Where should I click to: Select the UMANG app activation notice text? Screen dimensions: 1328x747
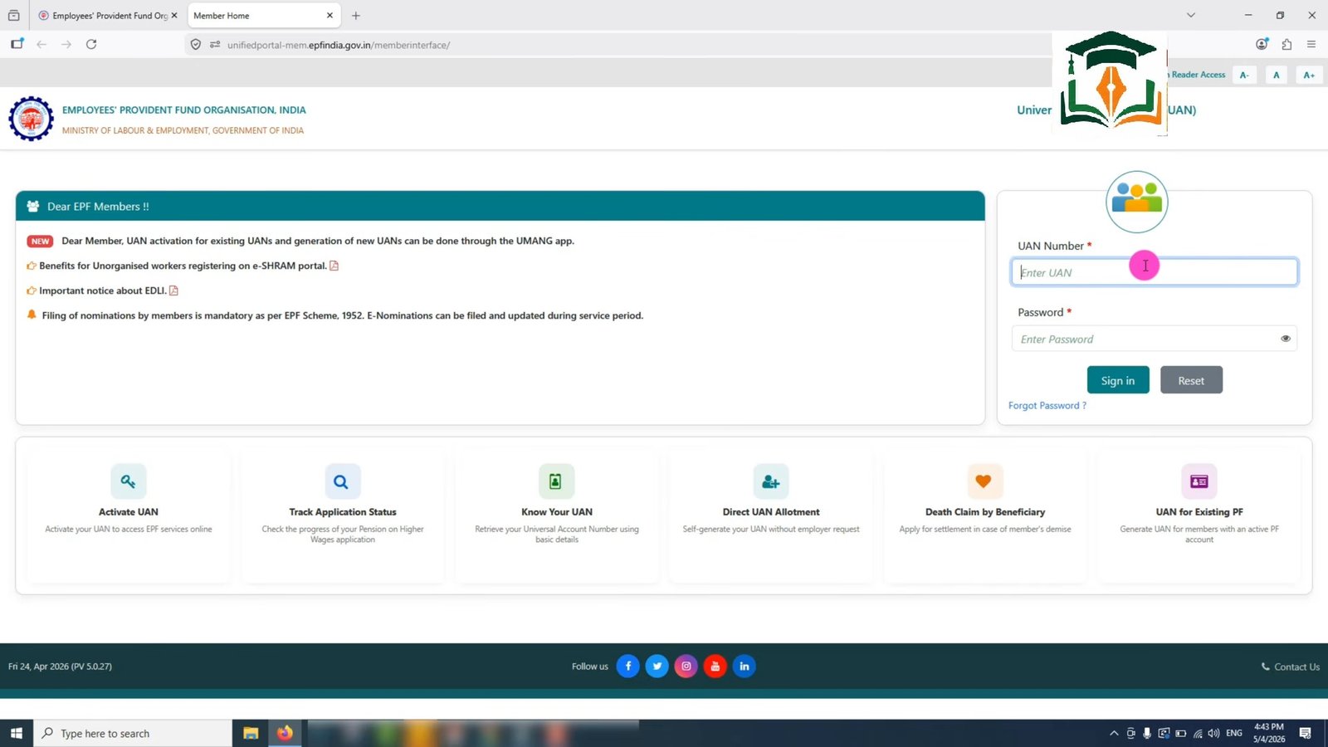click(x=318, y=241)
